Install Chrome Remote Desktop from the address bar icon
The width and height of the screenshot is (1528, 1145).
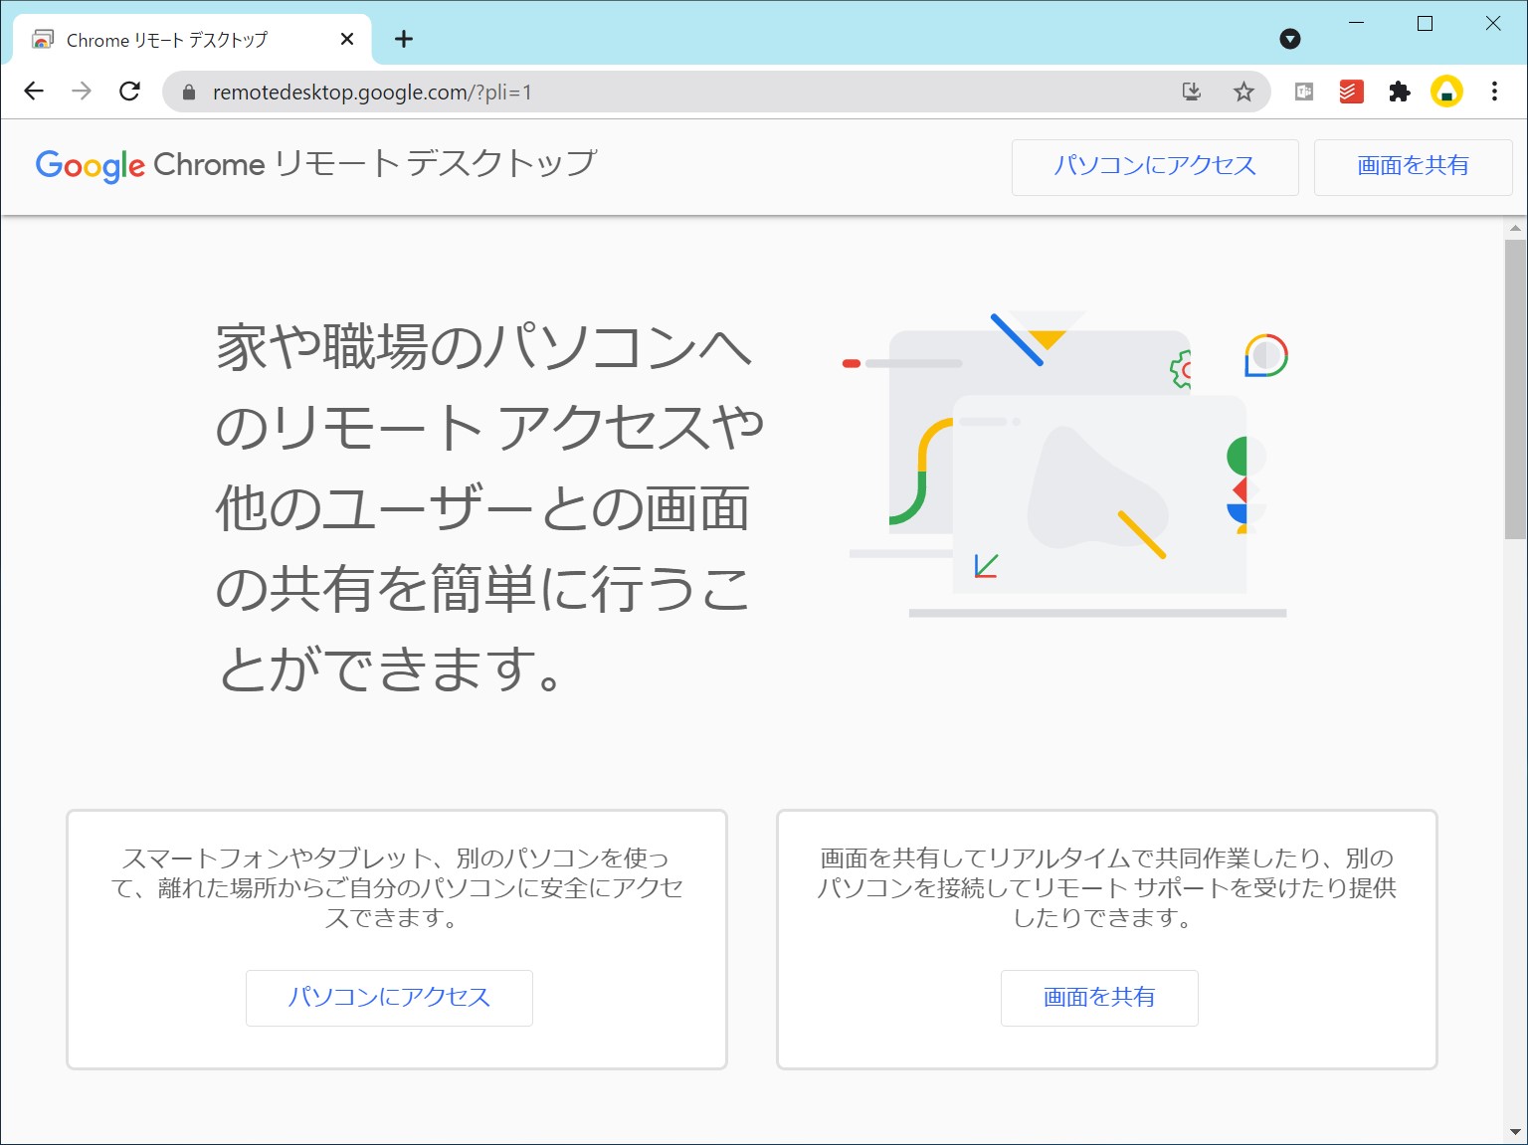1192,91
